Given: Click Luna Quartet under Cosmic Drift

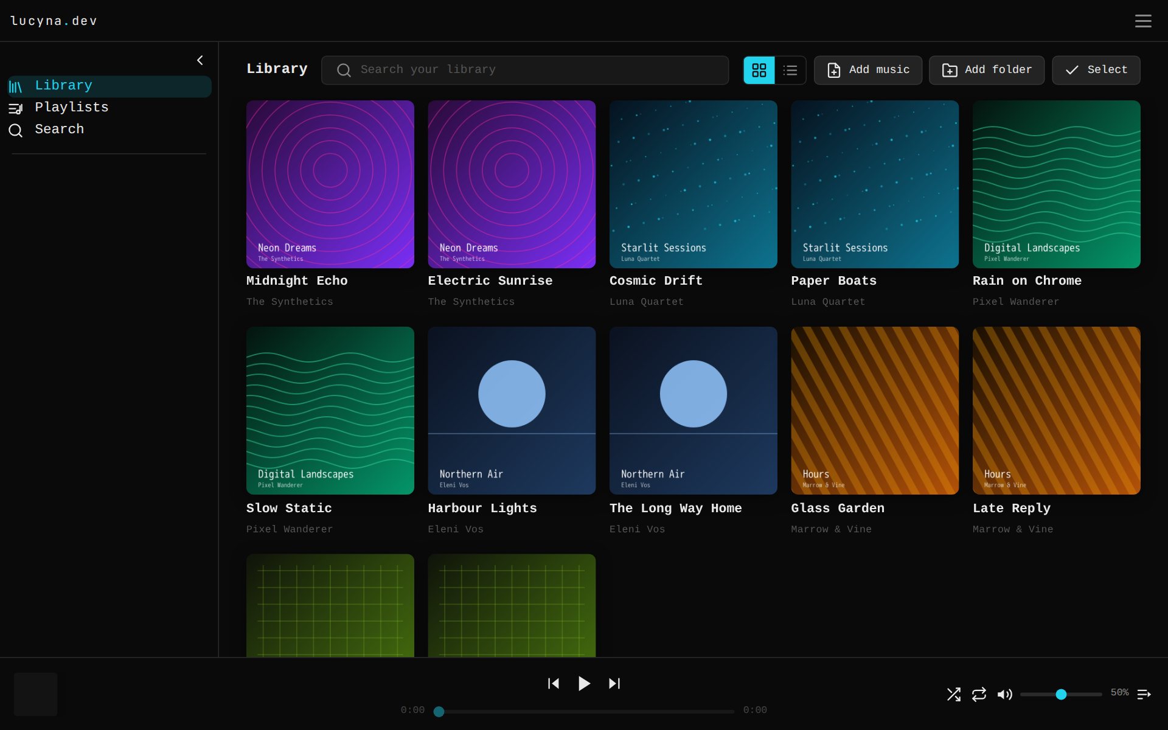Looking at the screenshot, I should [647, 302].
